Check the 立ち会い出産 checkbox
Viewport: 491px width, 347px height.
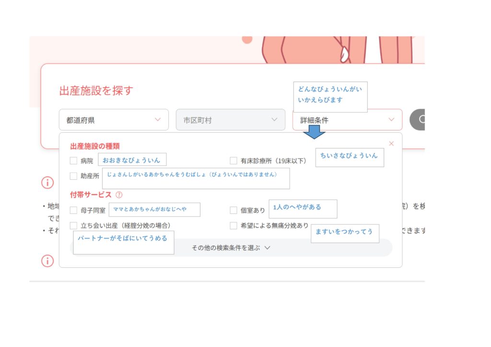click(73, 225)
